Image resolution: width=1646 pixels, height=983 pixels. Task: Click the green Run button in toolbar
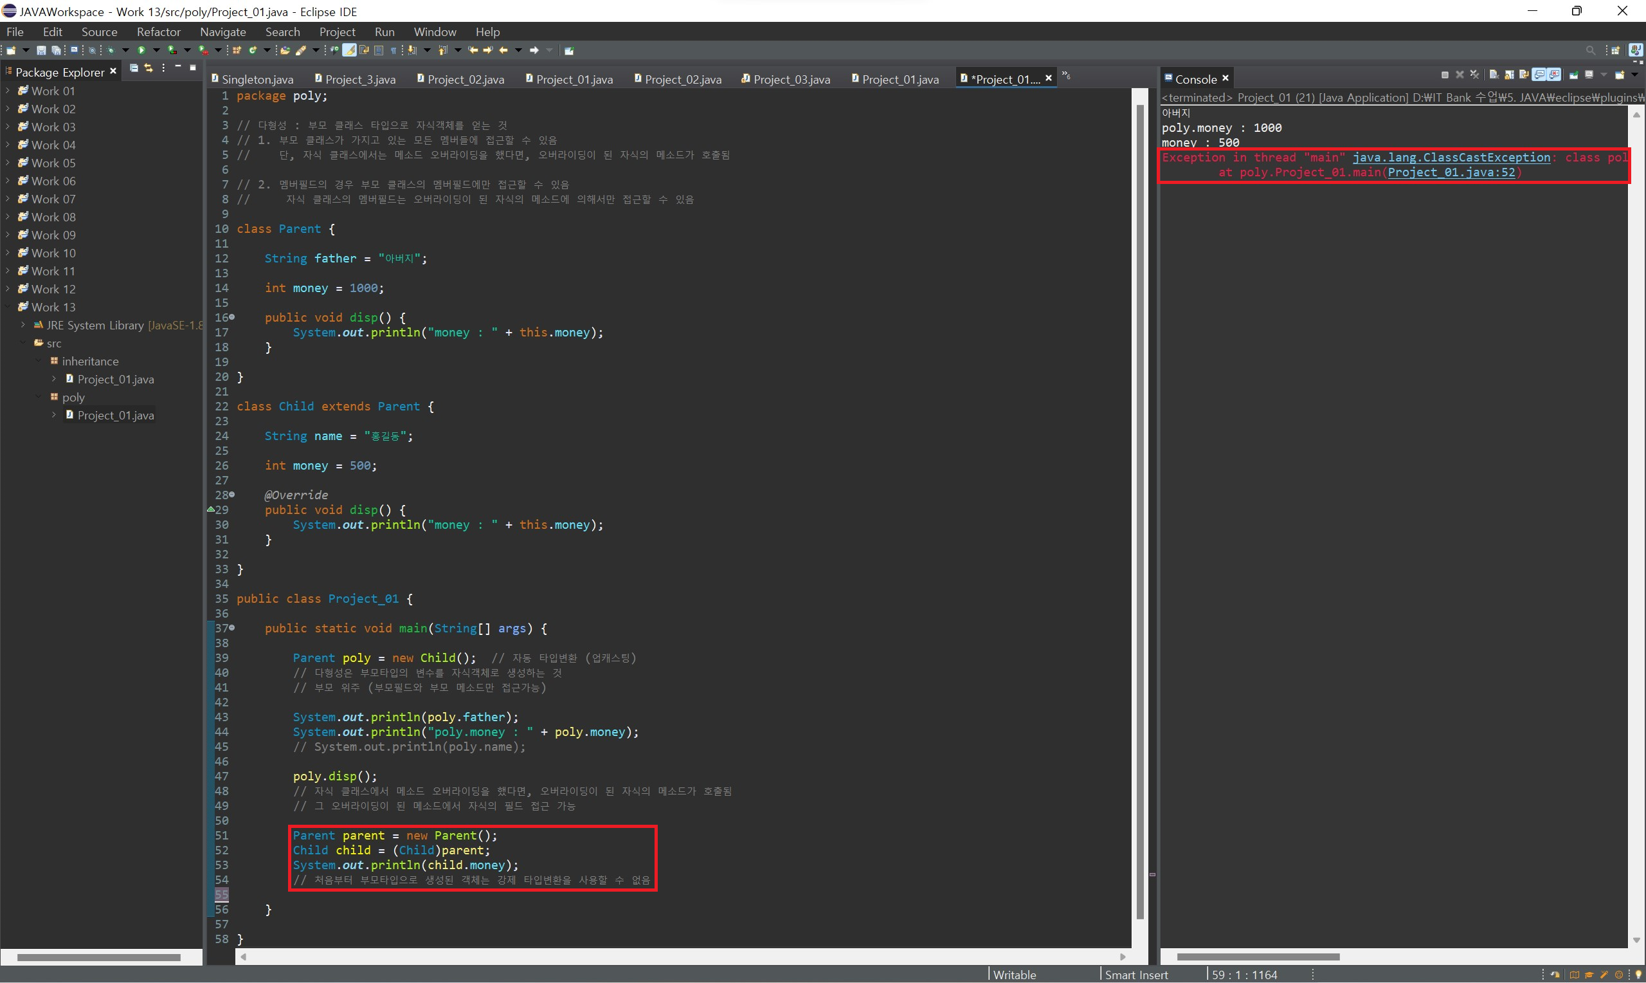[141, 50]
